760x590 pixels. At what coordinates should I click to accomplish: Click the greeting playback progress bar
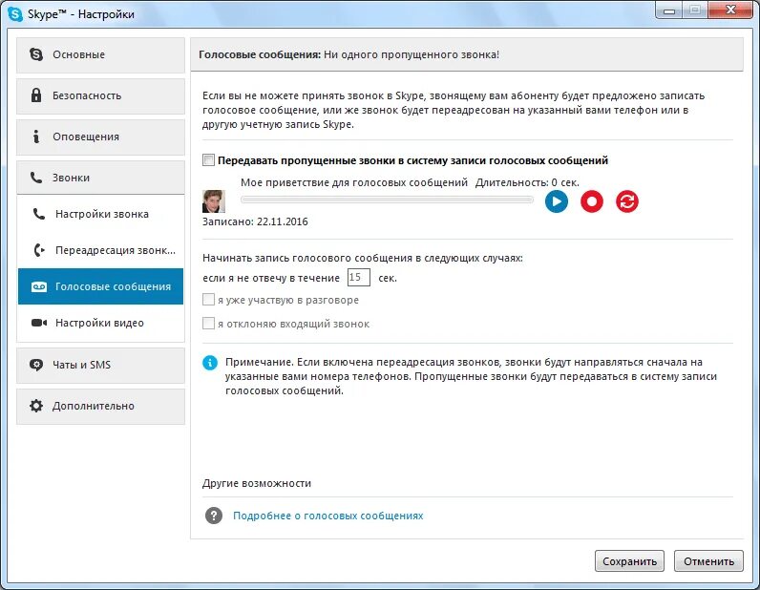(x=387, y=200)
